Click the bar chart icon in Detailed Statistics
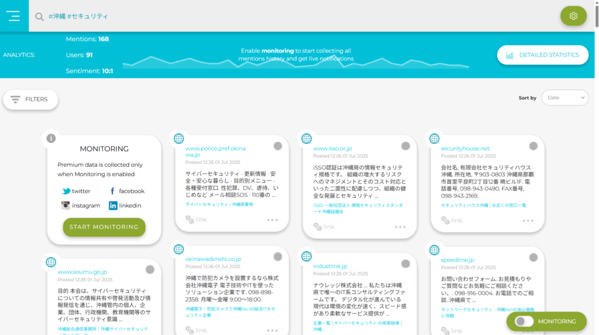 [510, 55]
